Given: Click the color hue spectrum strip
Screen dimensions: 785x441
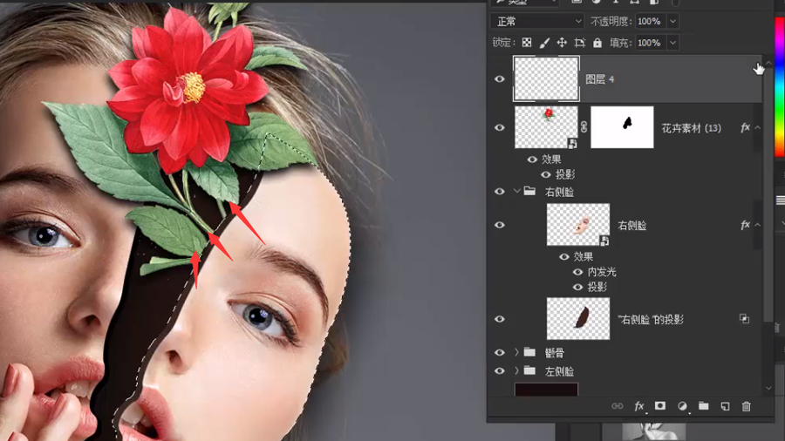Looking at the screenshot, I should [779, 87].
